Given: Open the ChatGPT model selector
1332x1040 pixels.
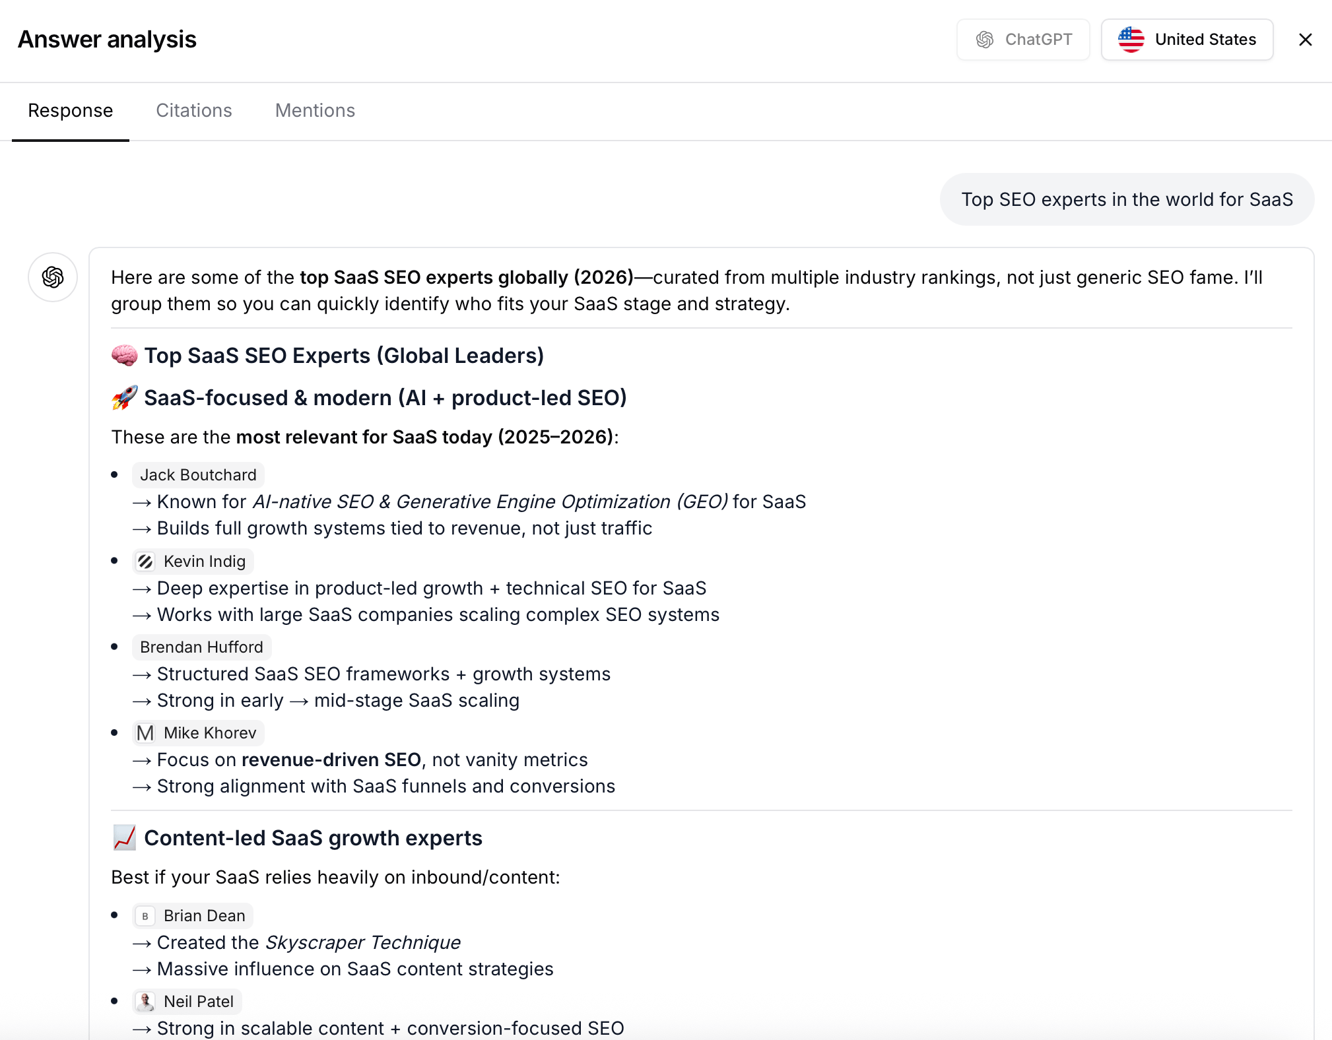Looking at the screenshot, I should tap(1023, 40).
